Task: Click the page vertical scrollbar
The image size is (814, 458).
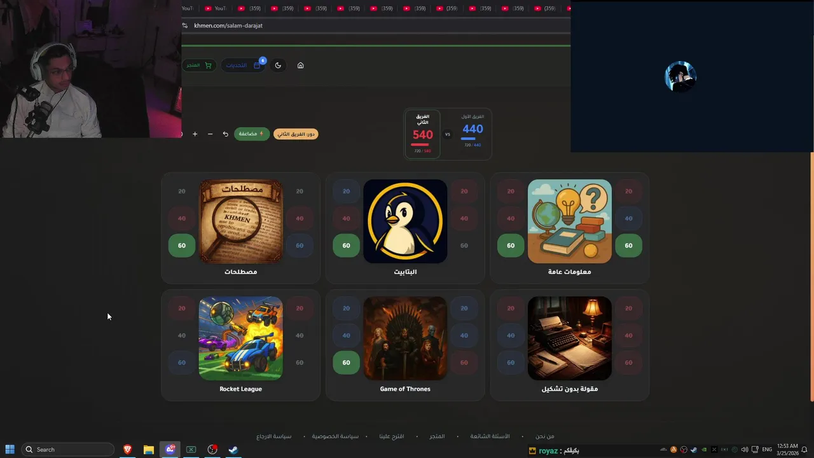Action: click(811, 277)
